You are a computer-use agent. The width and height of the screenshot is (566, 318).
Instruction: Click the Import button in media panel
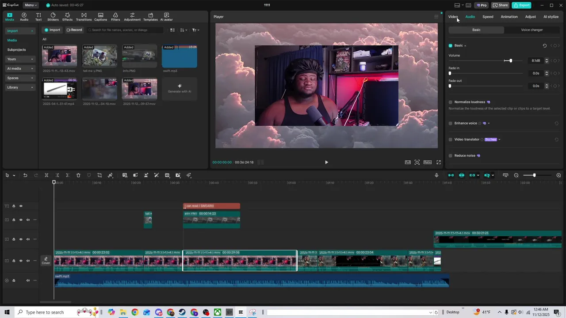52,30
